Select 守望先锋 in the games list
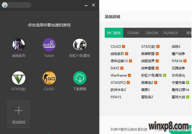The width and height of the screenshot is (192, 134). [x=178, y=82]
